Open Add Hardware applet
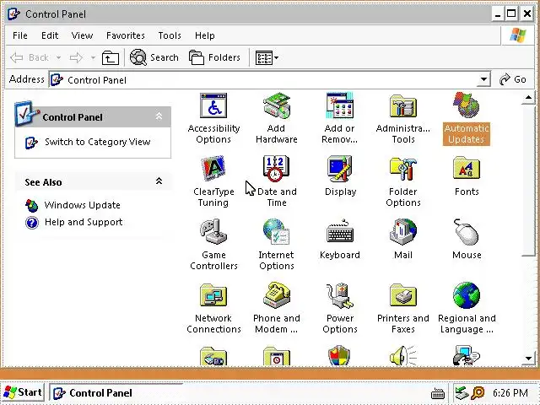 click(x=277, y=118)
